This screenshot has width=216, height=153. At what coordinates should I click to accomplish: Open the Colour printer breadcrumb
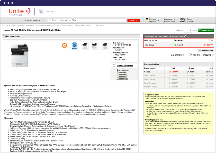pos(66,25)
